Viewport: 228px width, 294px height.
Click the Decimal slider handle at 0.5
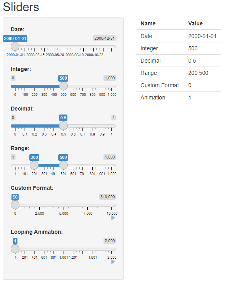point(63,126)
